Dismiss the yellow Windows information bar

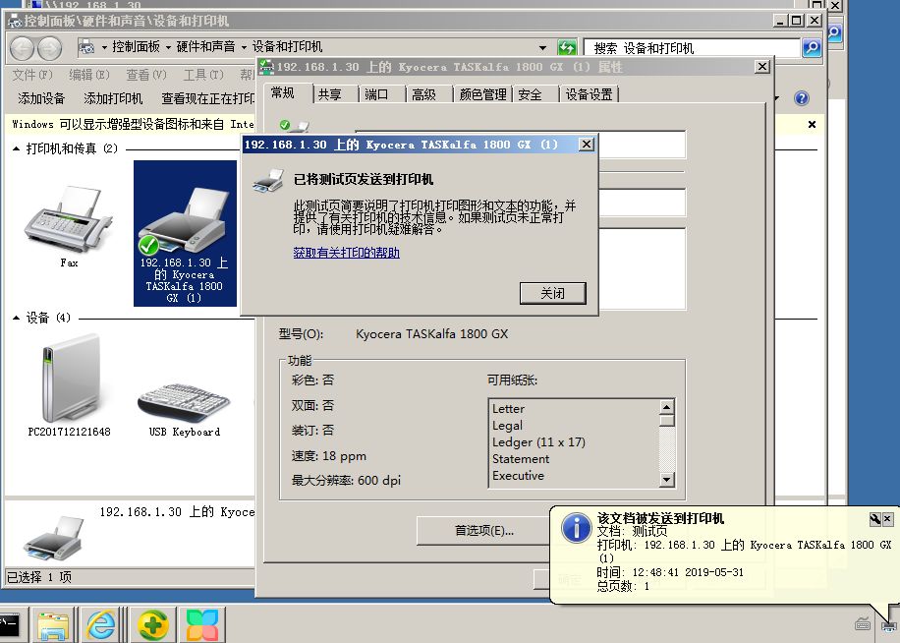point(812,124)
